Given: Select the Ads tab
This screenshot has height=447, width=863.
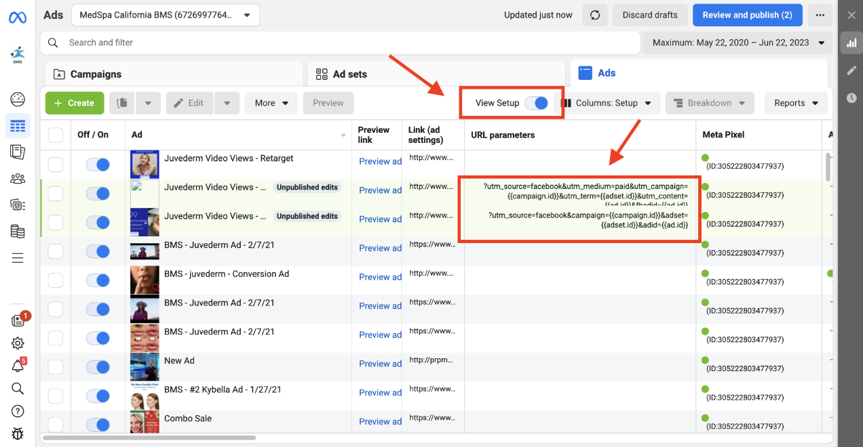Looking at the screenshot, I should pos(699,73).
